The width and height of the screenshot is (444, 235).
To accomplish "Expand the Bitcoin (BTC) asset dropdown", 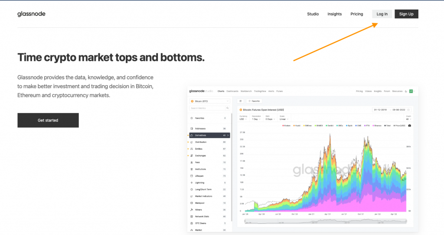I will (x=209, y=101).
